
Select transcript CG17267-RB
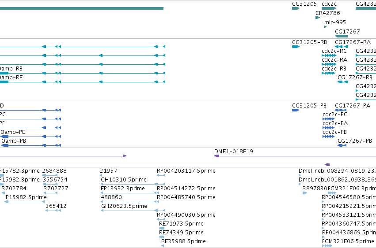click(343, 82)
